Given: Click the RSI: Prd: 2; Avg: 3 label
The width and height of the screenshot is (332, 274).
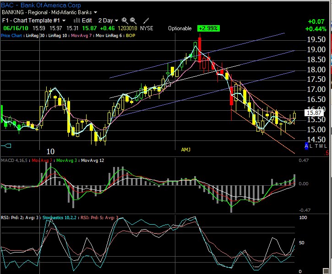Looking at the screenshot, I should [x=20, y=217].
